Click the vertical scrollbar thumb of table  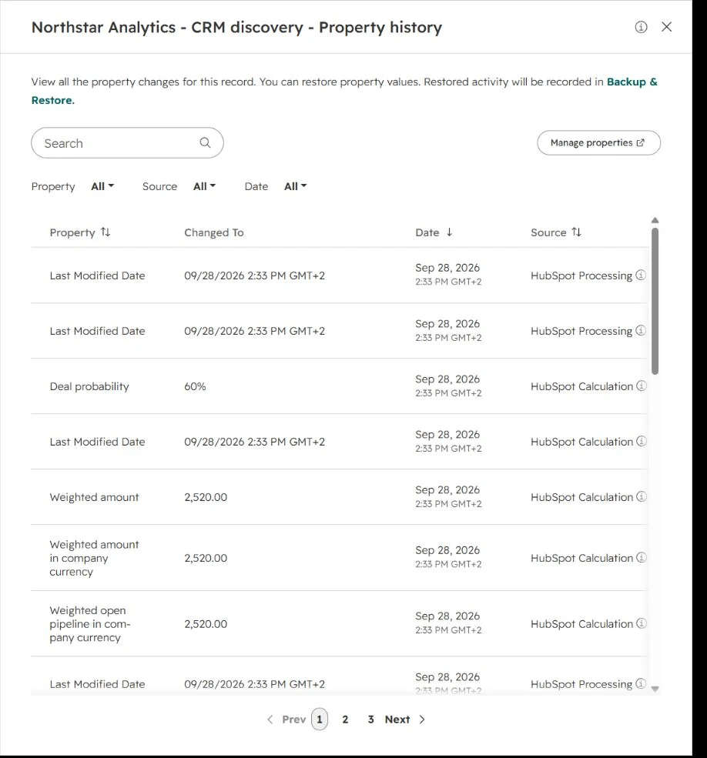(x=655, y=301)
